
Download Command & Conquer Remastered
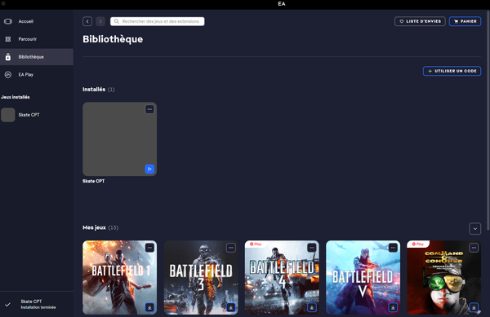pyautogui.click(x=474, y=307)
